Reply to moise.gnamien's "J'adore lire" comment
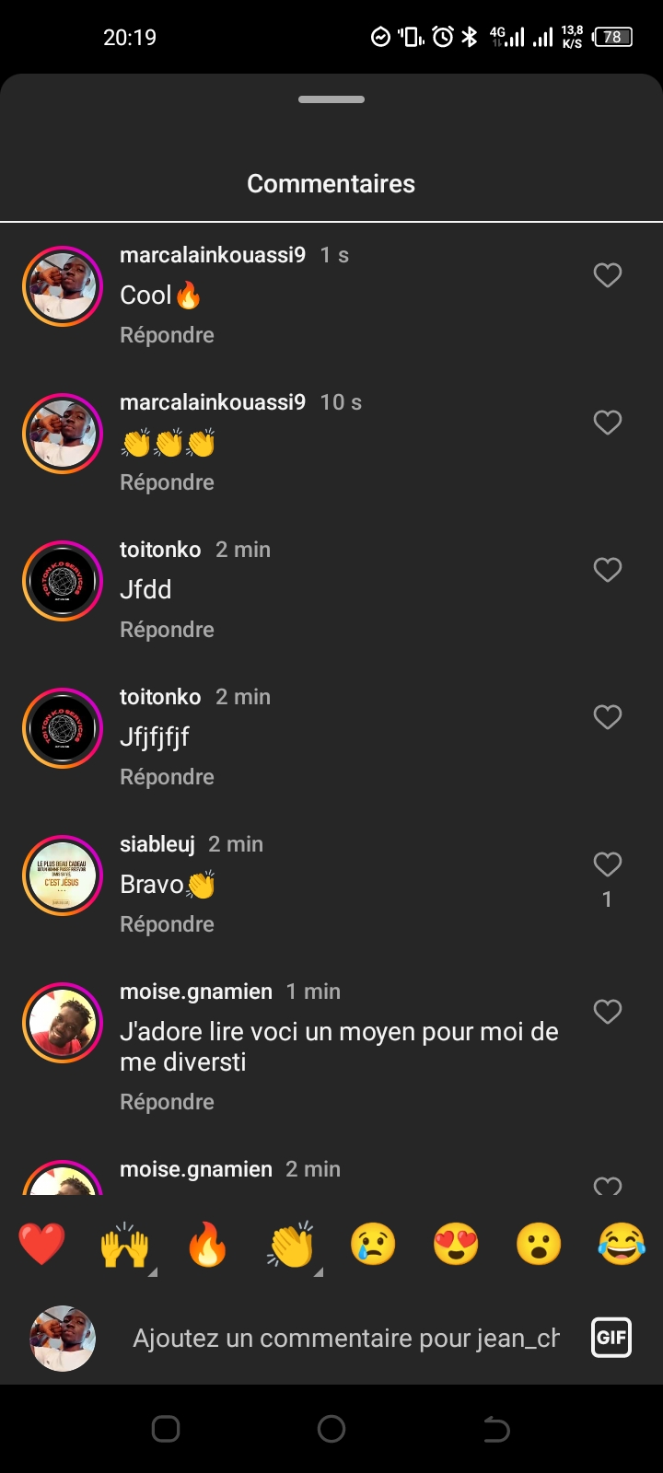The image size is (663, 1473). (x=167, y=1102)
